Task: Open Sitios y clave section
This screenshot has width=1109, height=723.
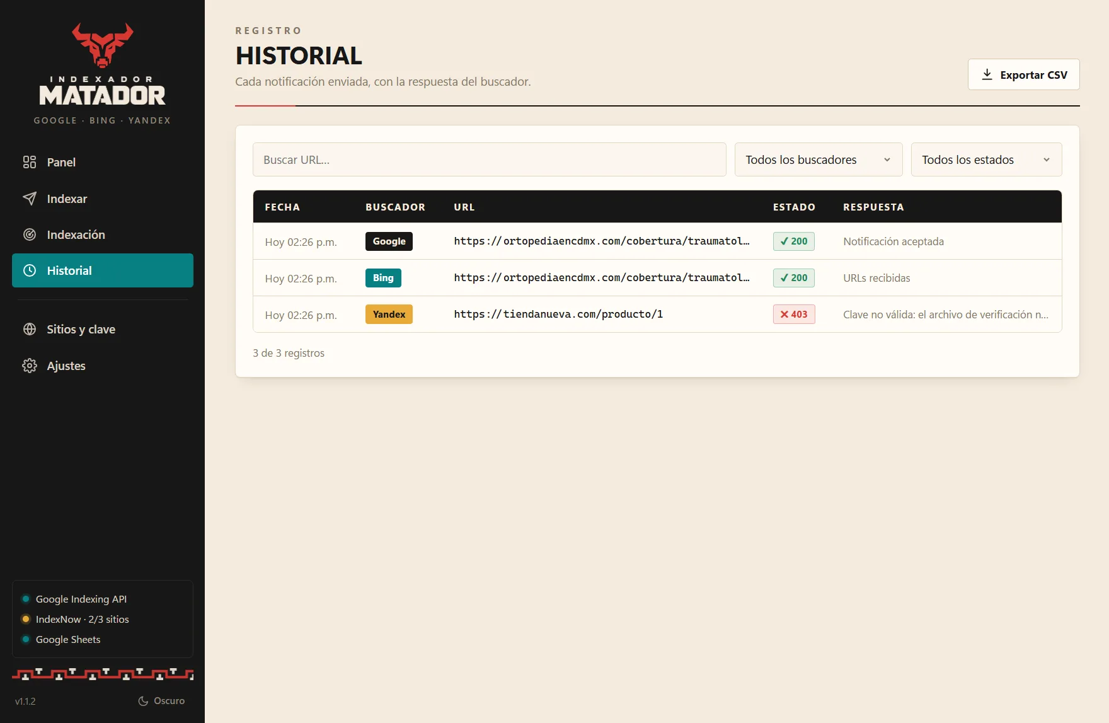Action: 103,329
